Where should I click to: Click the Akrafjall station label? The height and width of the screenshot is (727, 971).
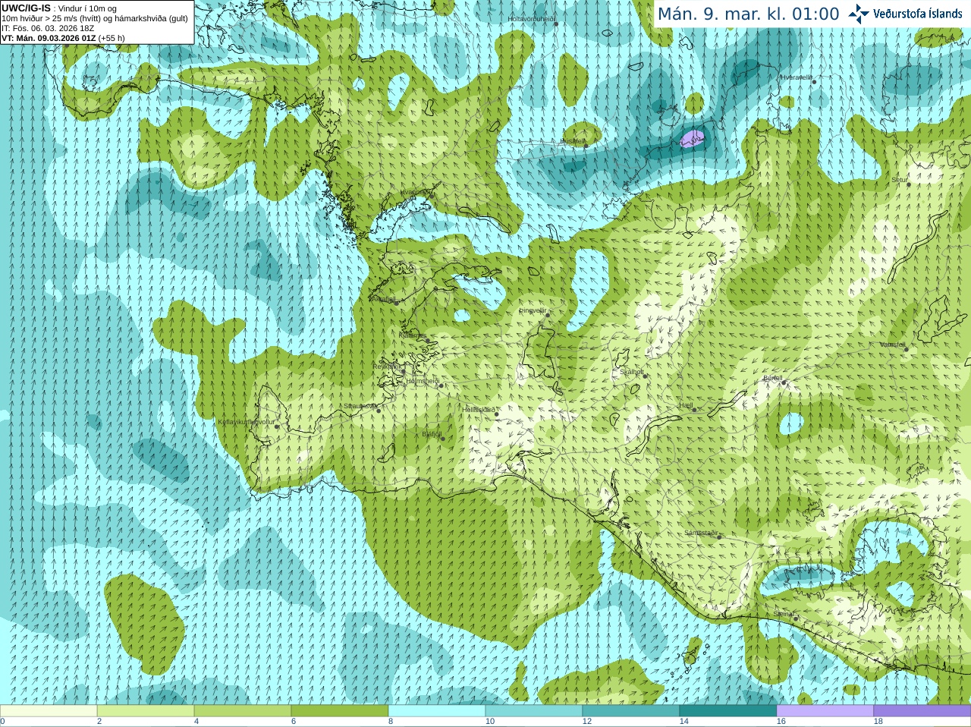point(383,299)
